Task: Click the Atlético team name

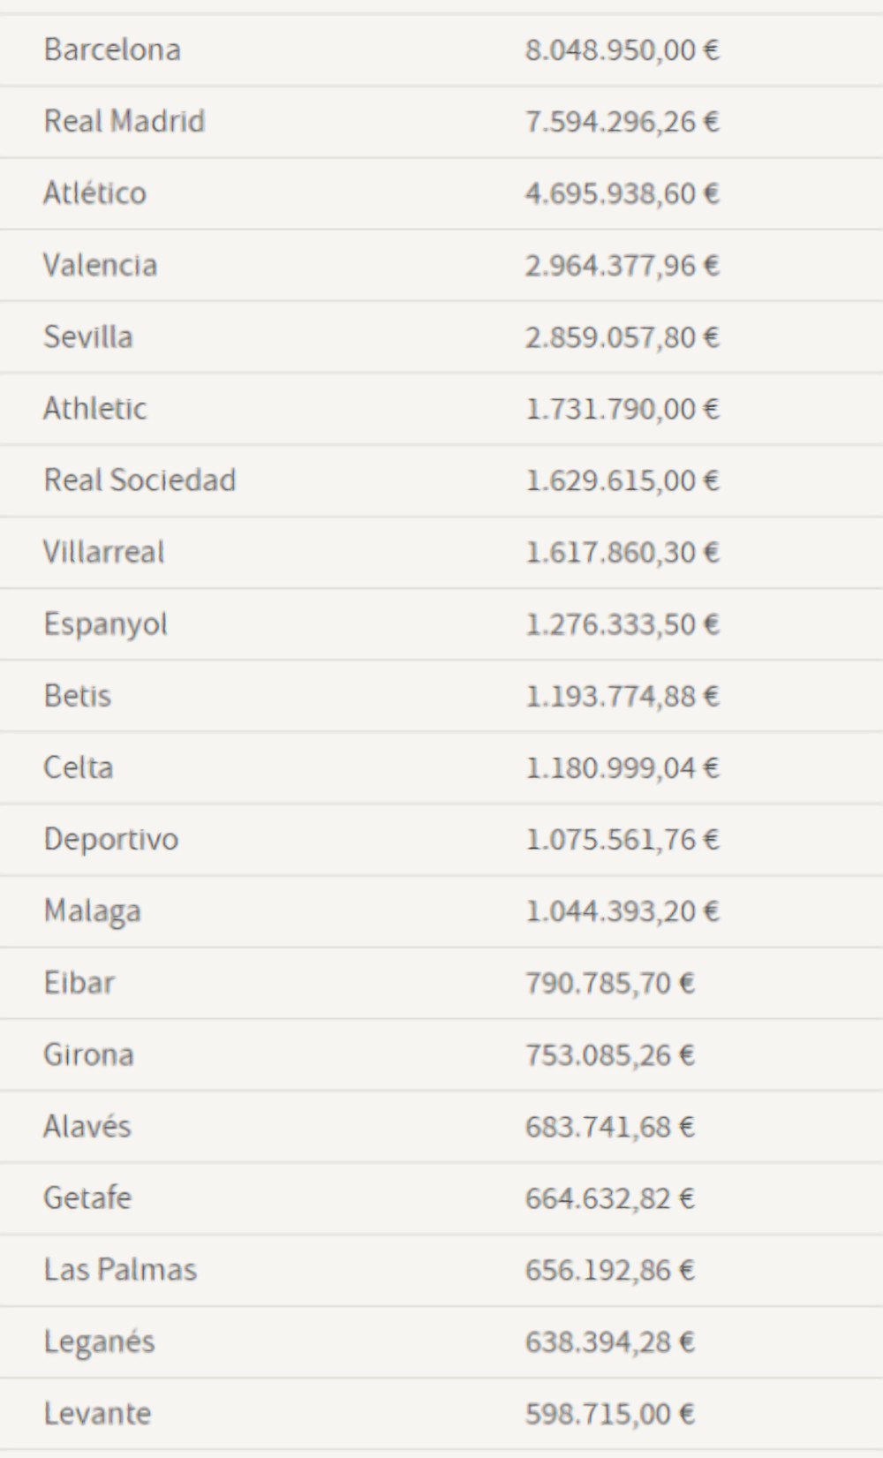Action: click(95, 193)
